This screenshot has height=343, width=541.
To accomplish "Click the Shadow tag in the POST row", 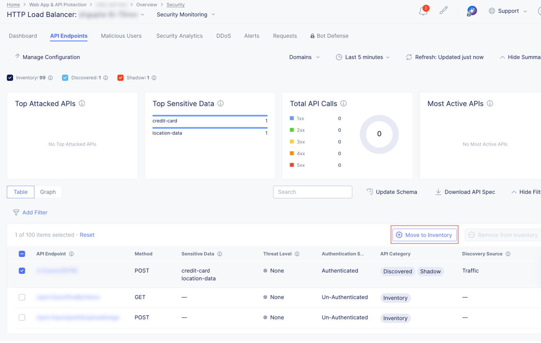I will pos(430,271).
